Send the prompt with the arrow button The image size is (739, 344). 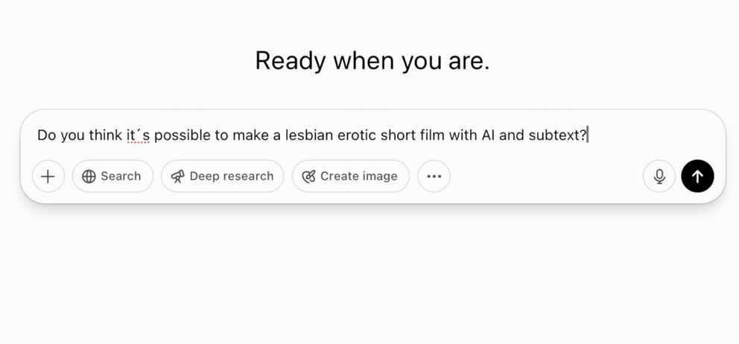[697, 176]
